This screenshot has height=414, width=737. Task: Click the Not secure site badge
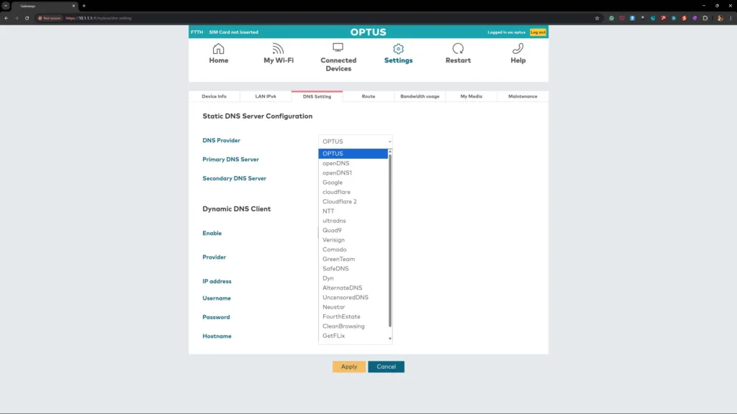point(50,18)
